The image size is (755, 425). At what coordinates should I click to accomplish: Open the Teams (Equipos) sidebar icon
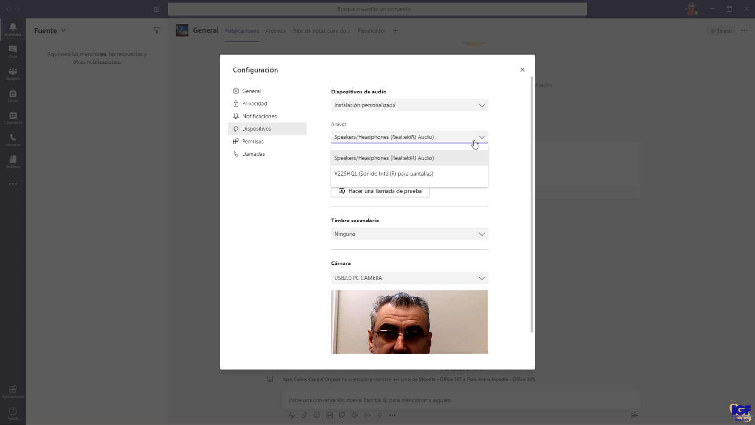[13, 74]
